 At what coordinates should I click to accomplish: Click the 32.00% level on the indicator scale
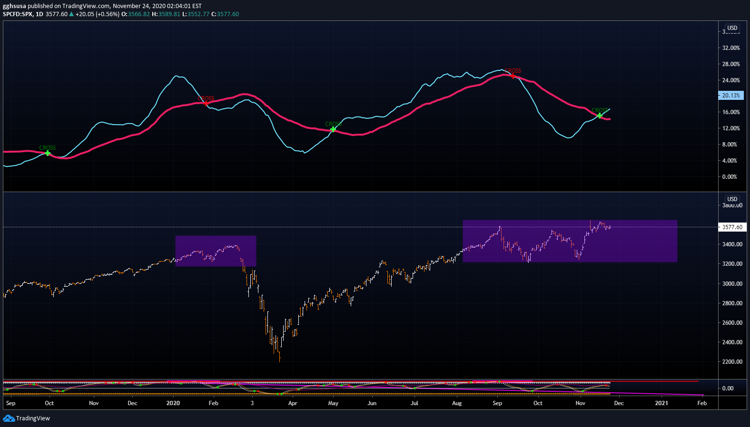coord(731,48)
